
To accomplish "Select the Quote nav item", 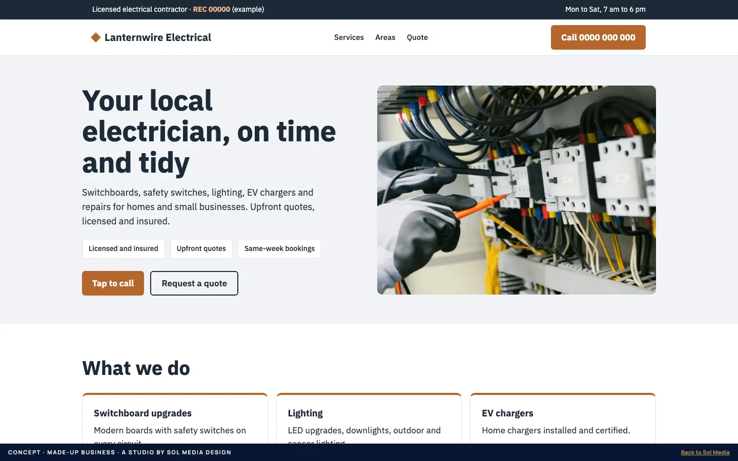I will click(x=417, y=37).
